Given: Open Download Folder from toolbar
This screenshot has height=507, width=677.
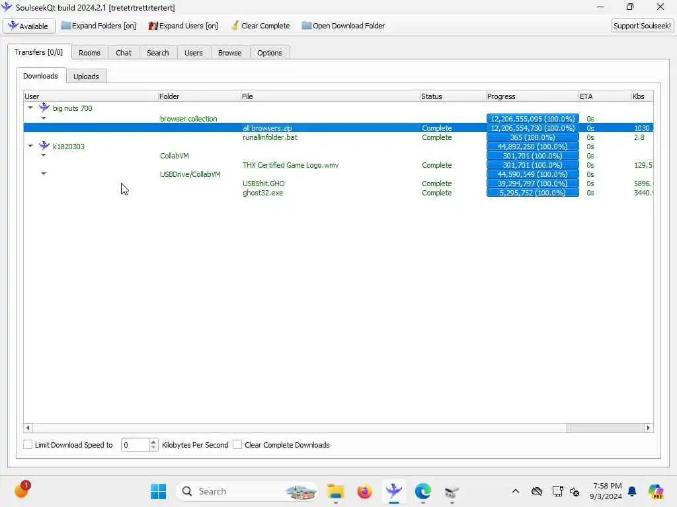Looking at the screenshot, I should (343, 26).
